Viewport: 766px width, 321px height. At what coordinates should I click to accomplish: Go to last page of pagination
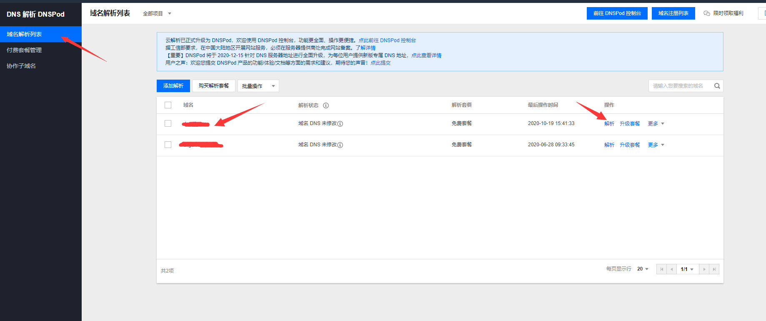coord(714,269)
